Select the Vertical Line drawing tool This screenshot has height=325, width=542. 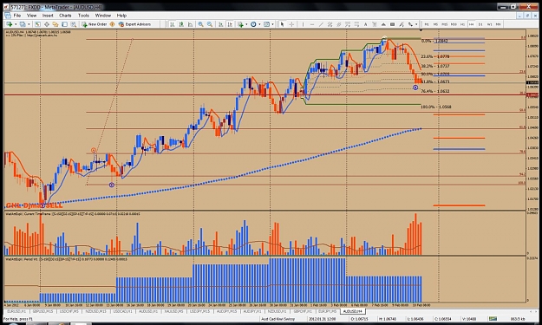point(303,24)
